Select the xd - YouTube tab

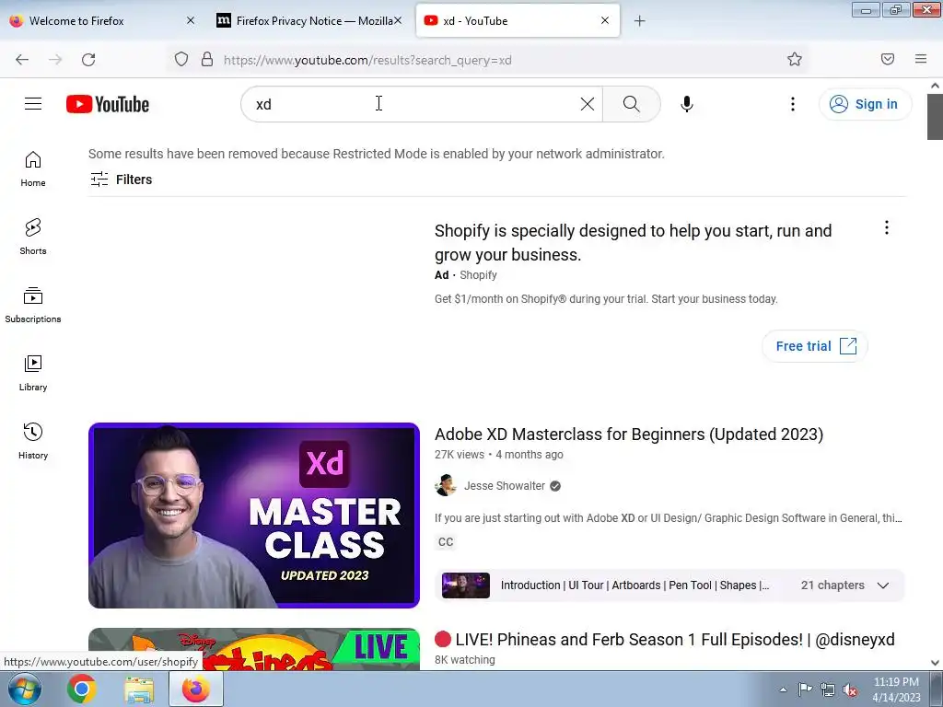pyautogui.click(x=518, y=21)
